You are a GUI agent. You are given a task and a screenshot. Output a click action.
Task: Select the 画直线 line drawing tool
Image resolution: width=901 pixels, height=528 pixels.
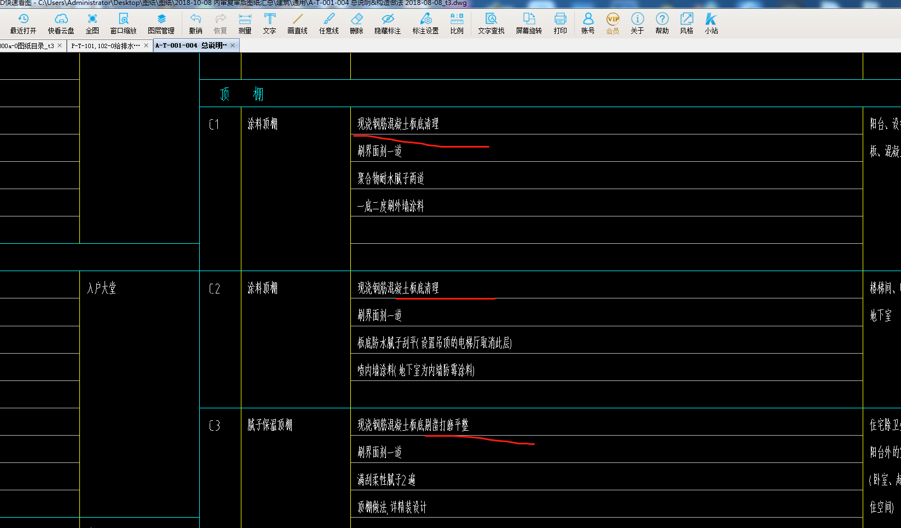pos(297,24)
